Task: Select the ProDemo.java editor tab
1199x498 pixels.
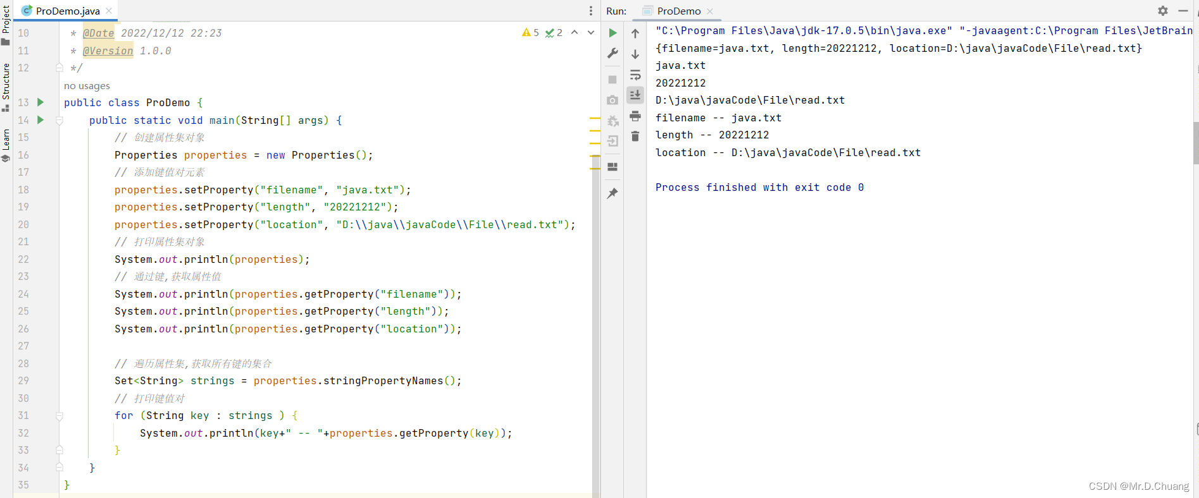Action: (x=66, y=11)
